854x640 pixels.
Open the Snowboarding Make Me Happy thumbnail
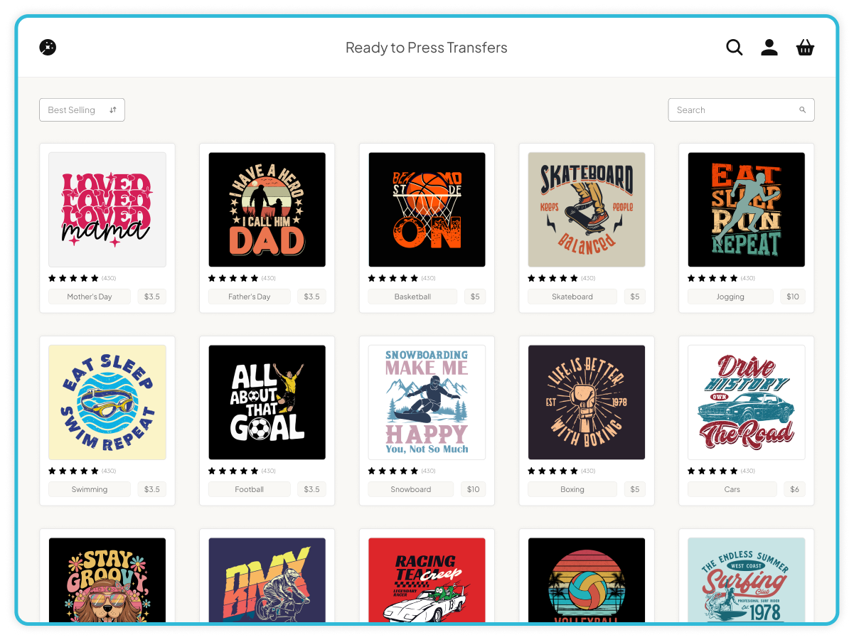[x=427, y=402]
